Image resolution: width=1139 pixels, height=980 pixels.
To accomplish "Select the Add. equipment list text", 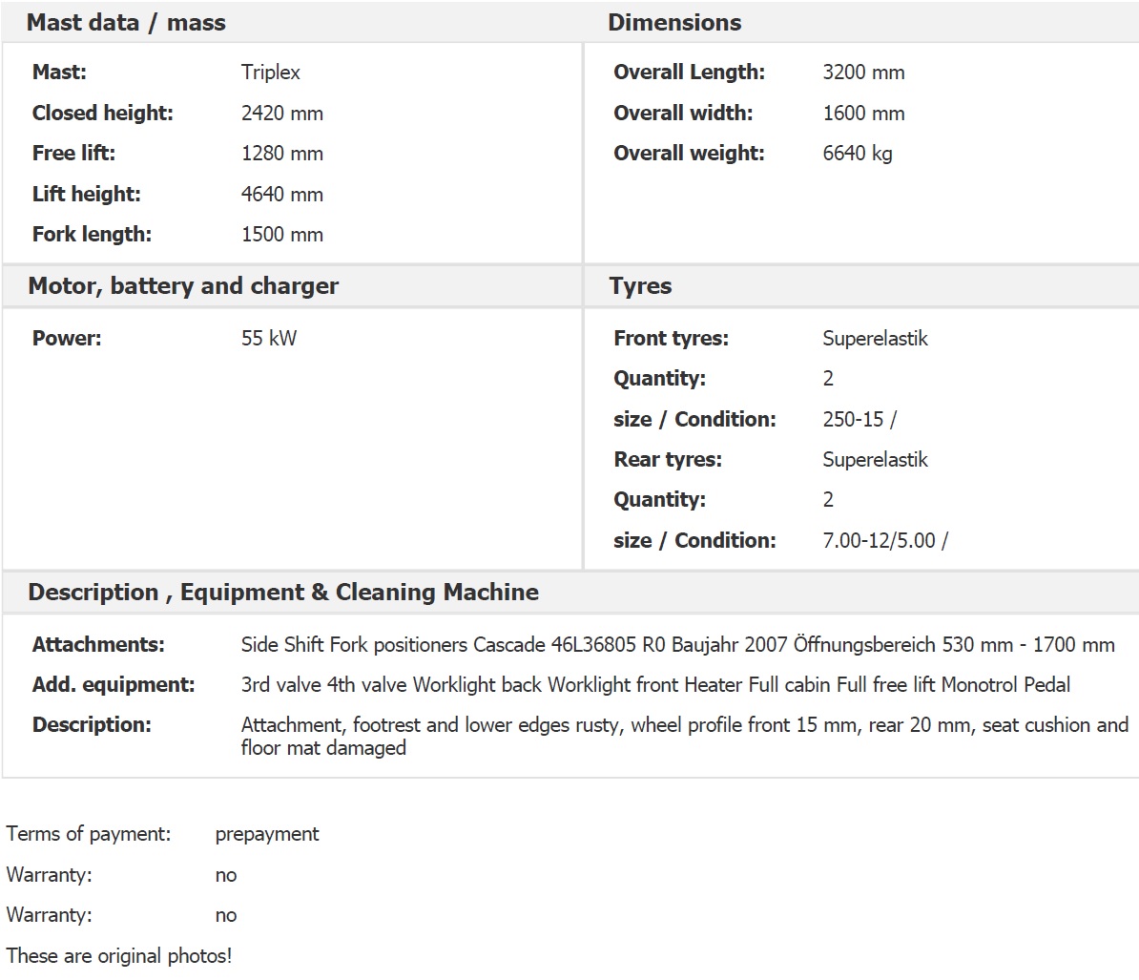I will [x=655, y=684].
